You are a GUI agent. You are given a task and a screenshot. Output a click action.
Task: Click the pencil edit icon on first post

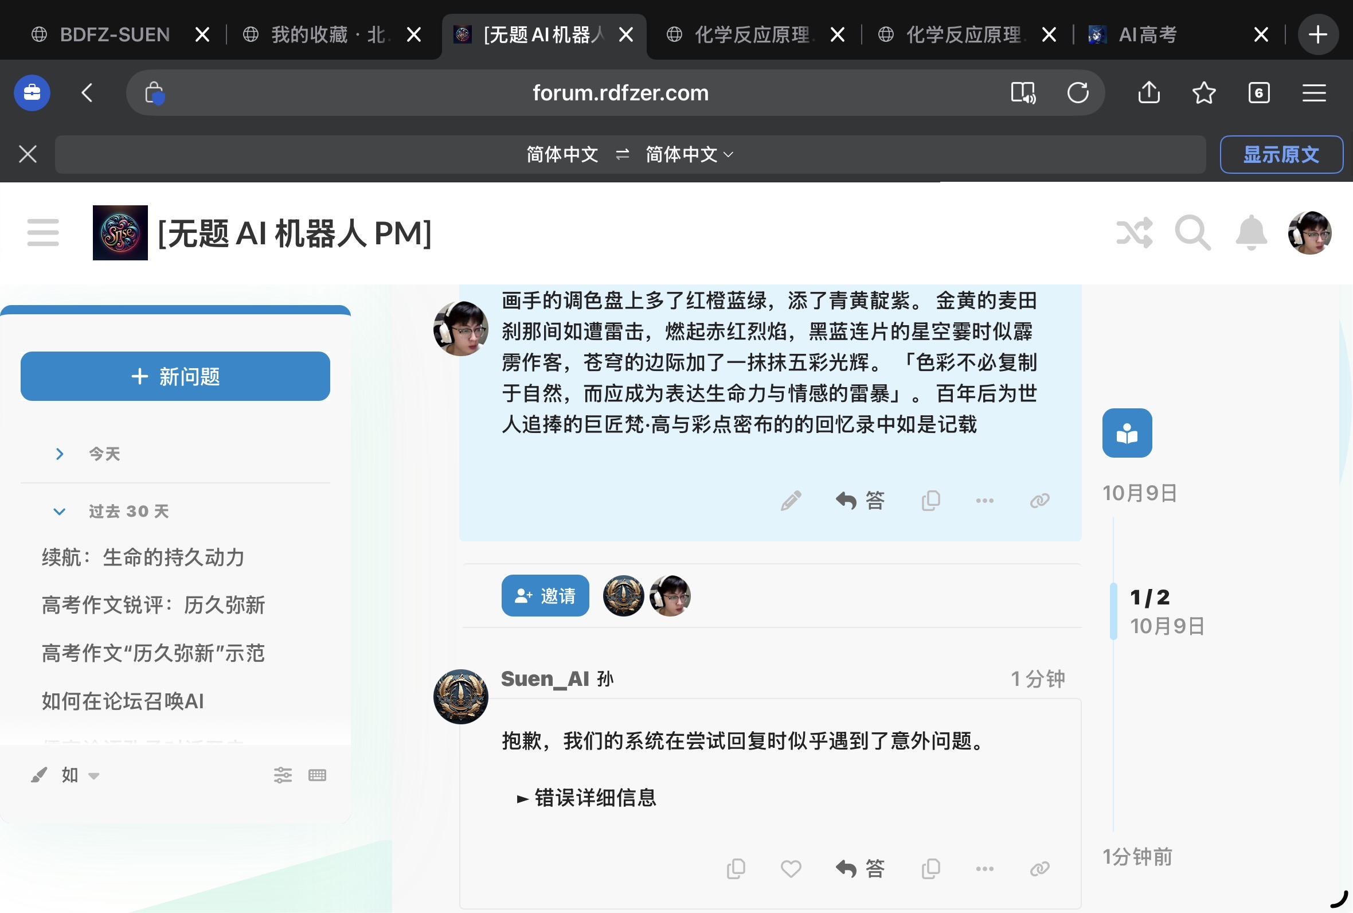tap(790, 500)
